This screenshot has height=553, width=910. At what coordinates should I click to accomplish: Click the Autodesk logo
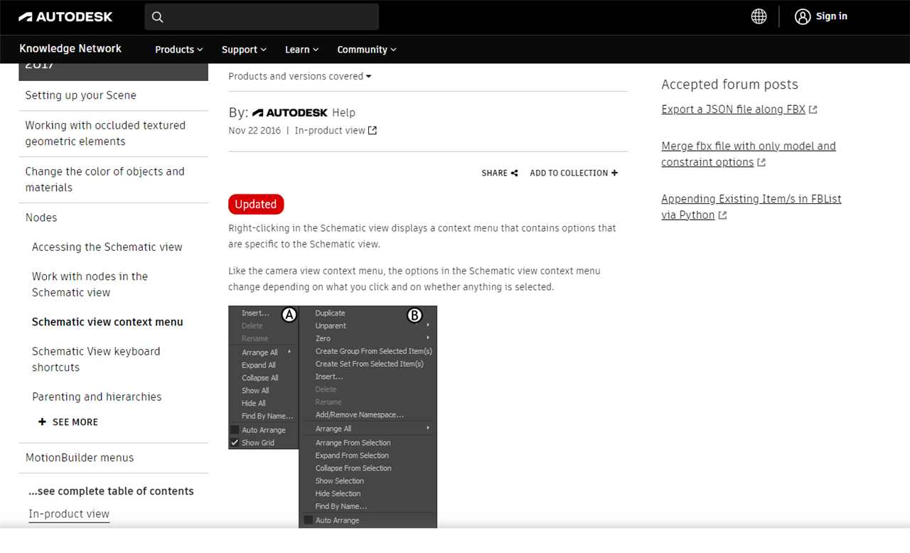click(65, 16)
